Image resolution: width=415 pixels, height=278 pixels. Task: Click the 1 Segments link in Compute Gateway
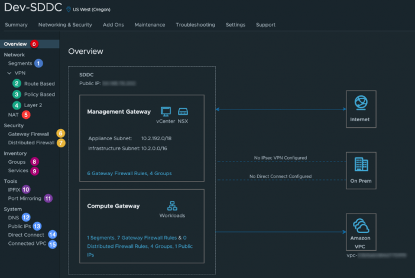click(x=101, y=238)
